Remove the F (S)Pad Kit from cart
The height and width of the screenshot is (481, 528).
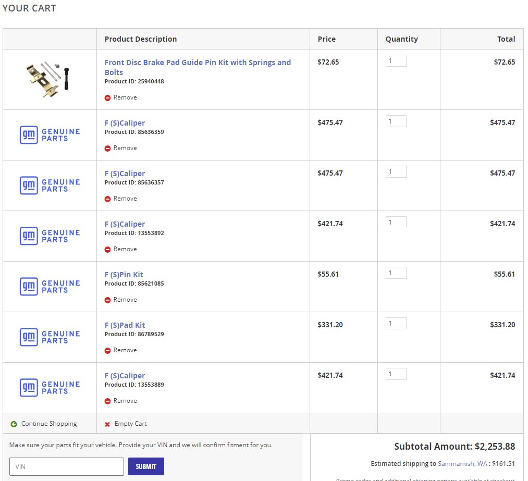click(120, 350)
